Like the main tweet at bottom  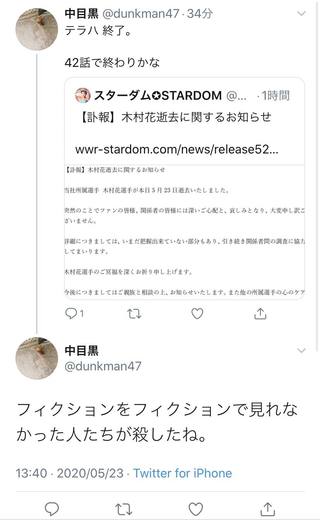tap(196, 509)
